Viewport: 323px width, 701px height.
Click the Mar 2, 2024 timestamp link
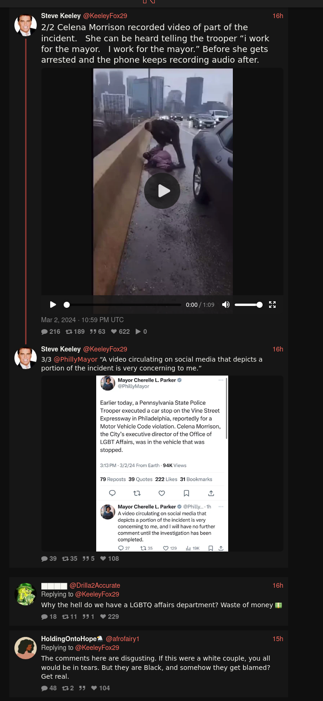(x=82, y=320)
